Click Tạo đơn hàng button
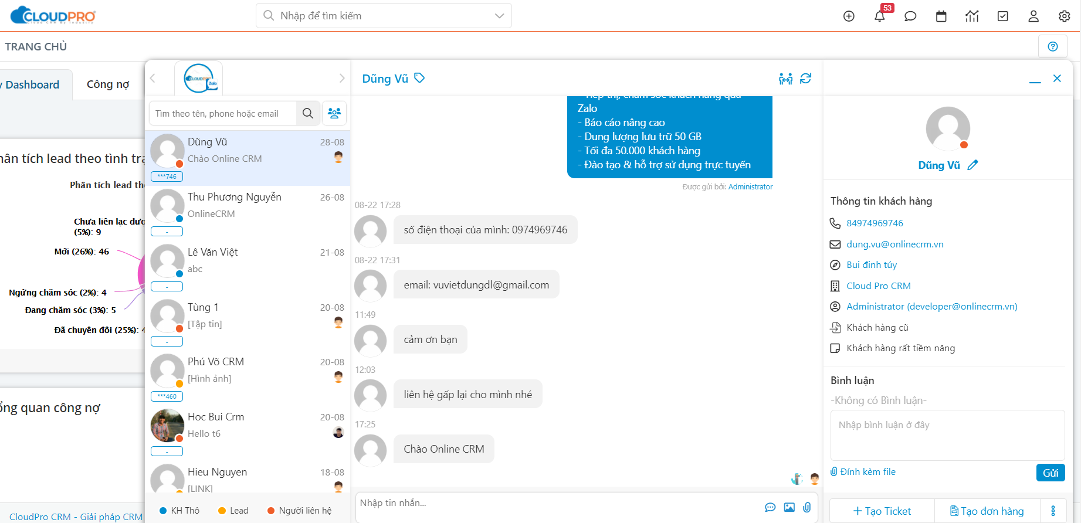 [987, 511]
